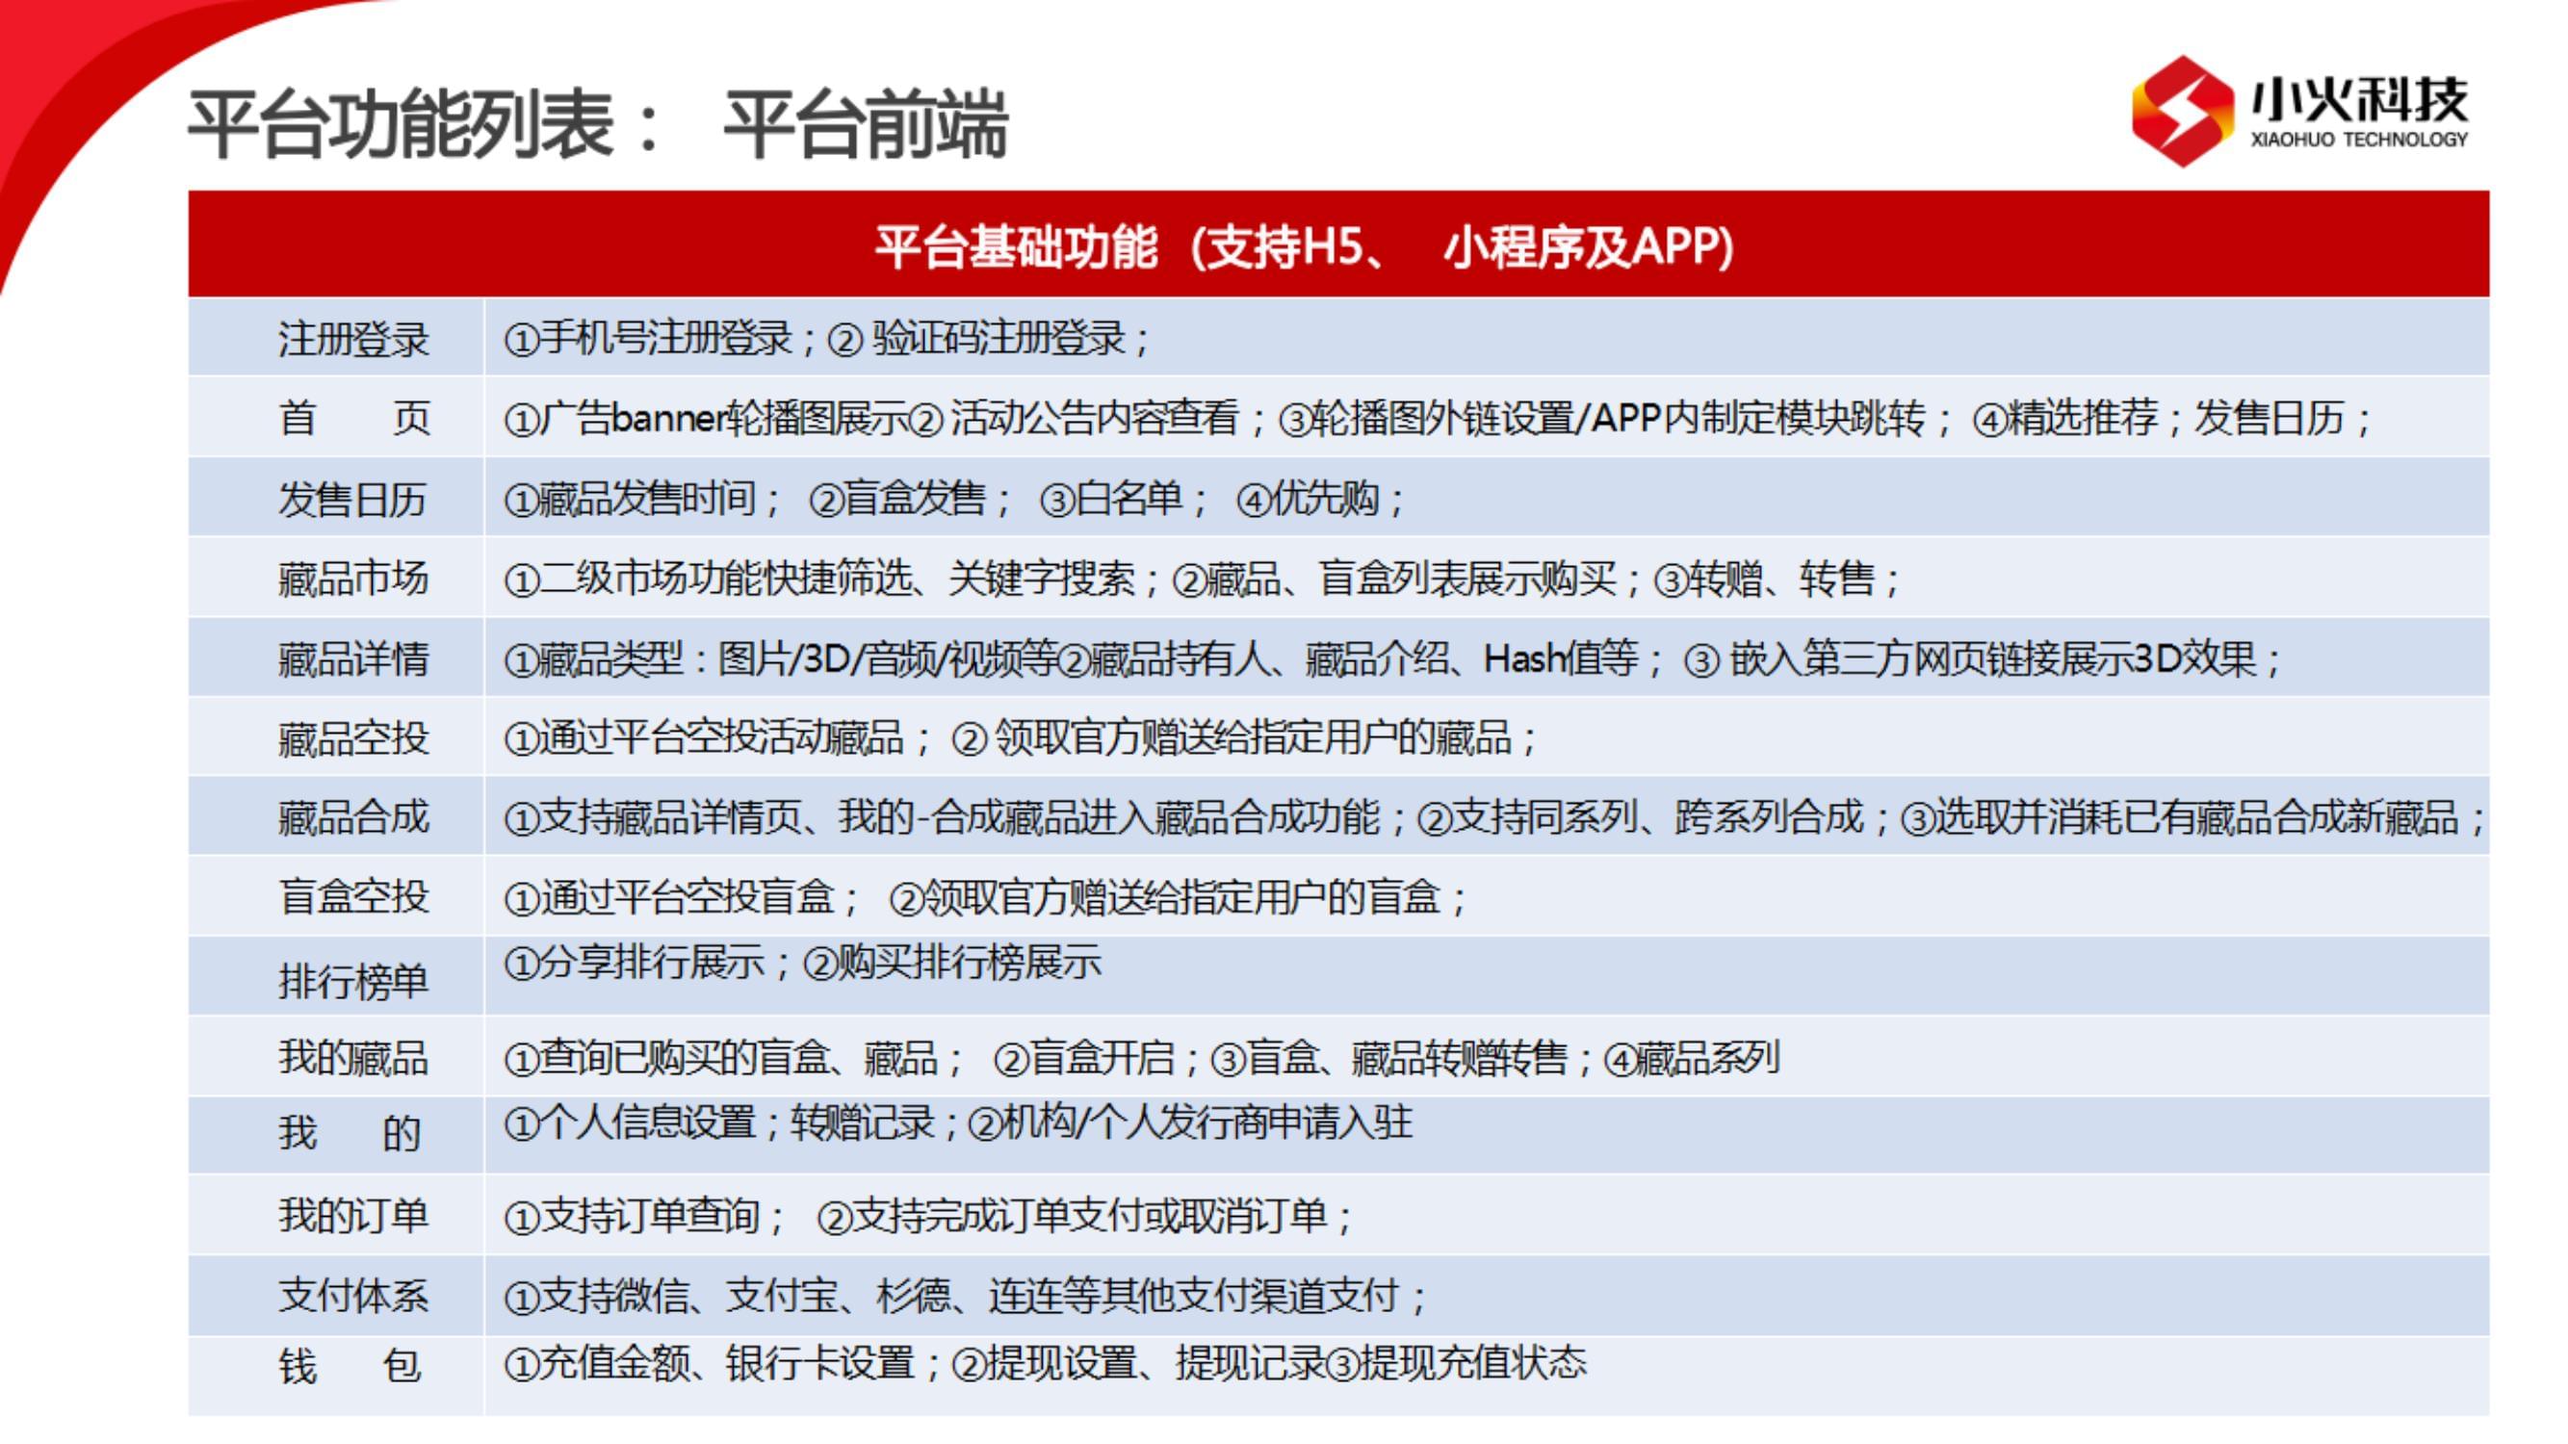The image size is (2568, 1444).
Task: Click the 发售日历 row label
Action: tap(353, 500)
